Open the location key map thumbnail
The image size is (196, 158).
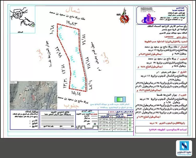point(22,20)
